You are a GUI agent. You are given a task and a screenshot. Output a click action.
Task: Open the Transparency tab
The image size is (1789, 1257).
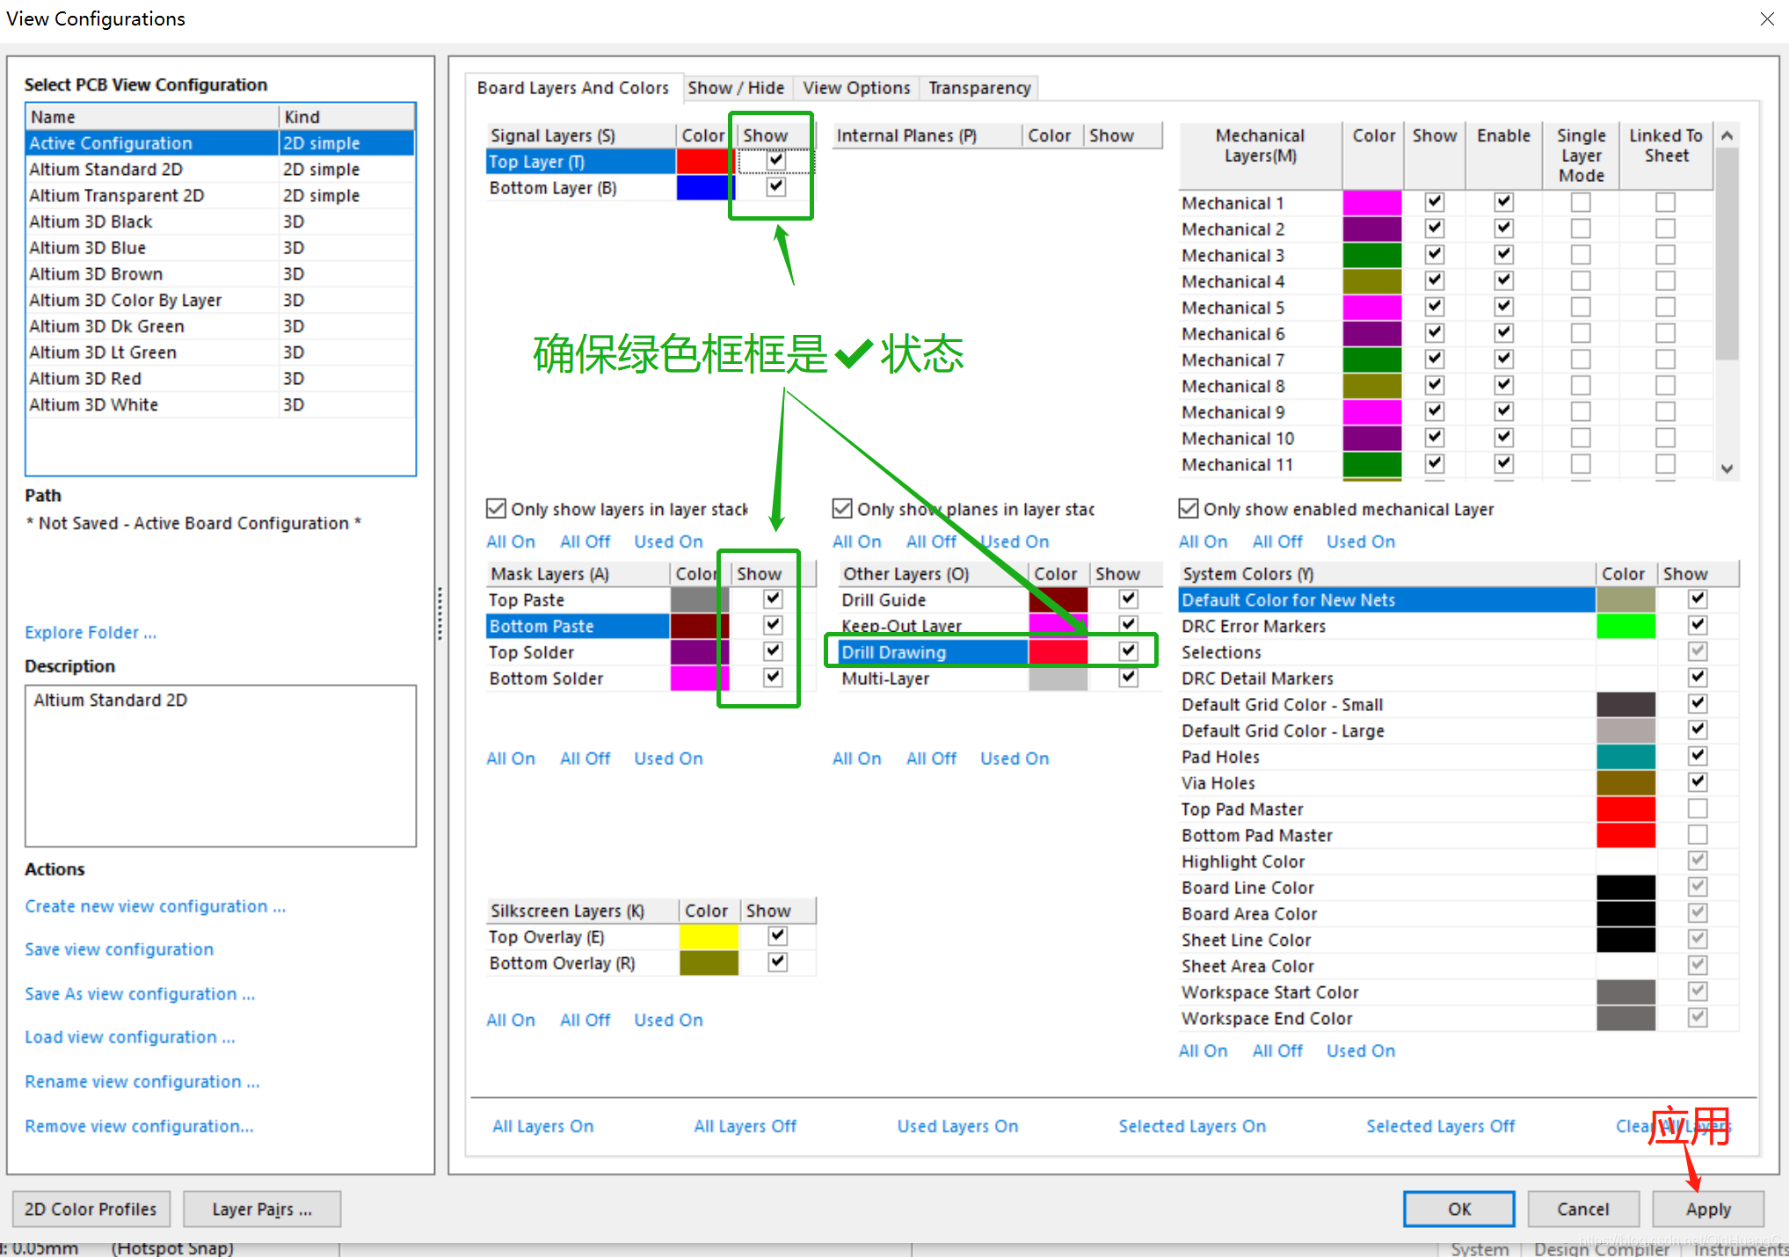[x=979, y=88]
